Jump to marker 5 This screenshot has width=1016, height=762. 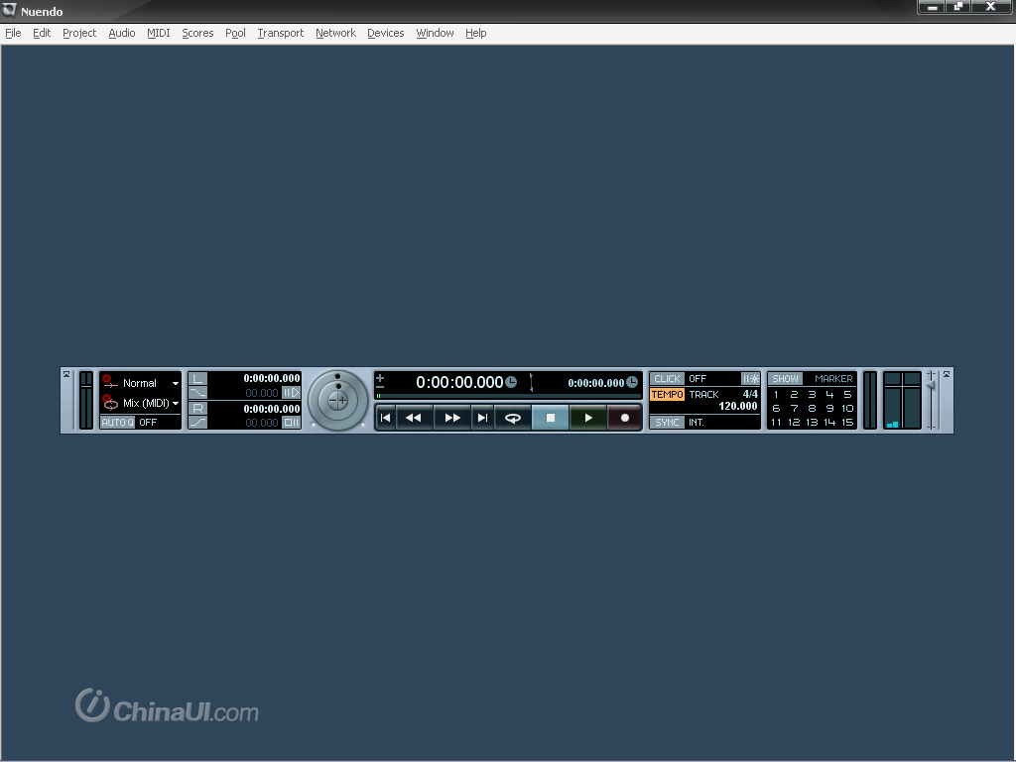847,395
